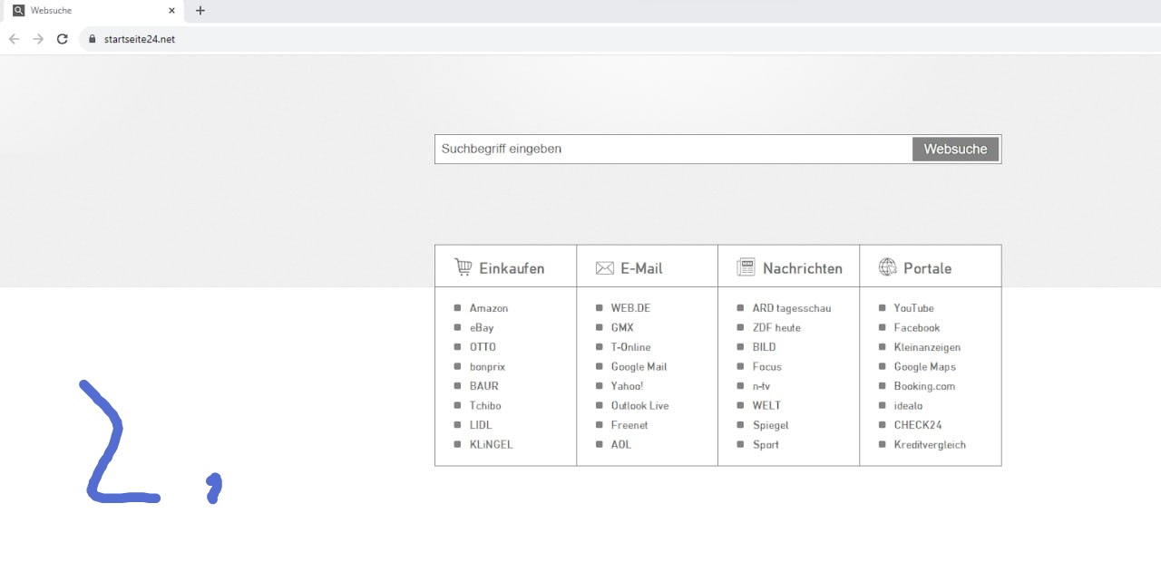Open the Portale category heading
Image resolution: width=1161 pixels, height=581 pixels.
click(927, 268)
